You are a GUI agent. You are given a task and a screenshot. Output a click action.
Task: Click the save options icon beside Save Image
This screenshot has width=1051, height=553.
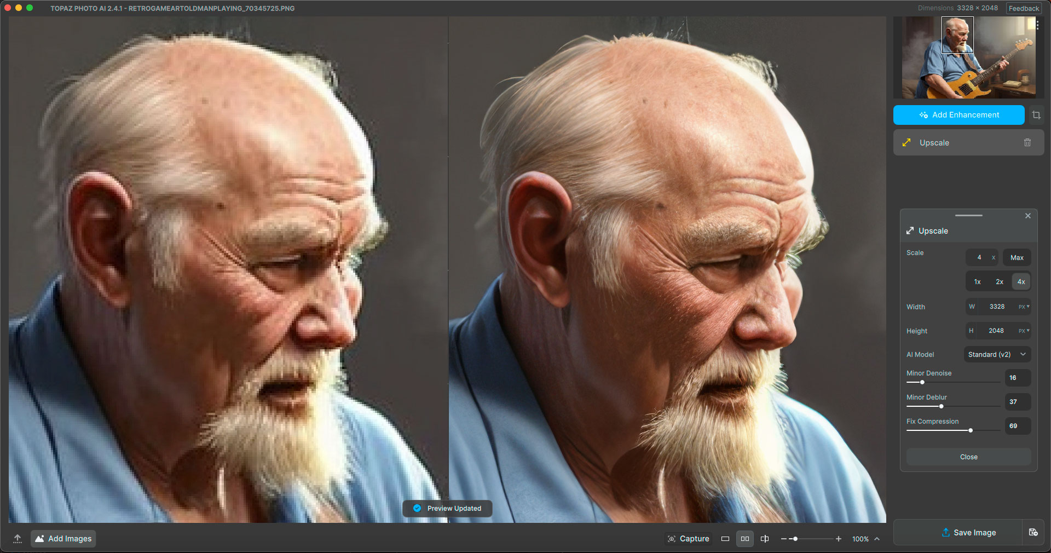tap(1033, 533)
